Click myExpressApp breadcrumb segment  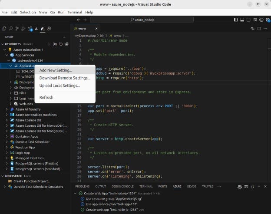(85, 36)
